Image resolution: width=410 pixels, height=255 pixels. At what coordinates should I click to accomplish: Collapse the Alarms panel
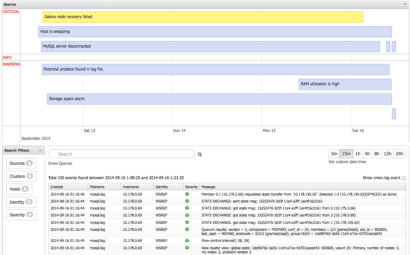[405, 4]
